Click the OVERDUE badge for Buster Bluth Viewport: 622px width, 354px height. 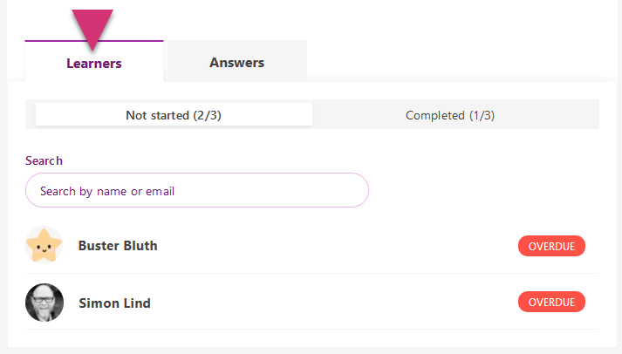click(x=551, y=246)
